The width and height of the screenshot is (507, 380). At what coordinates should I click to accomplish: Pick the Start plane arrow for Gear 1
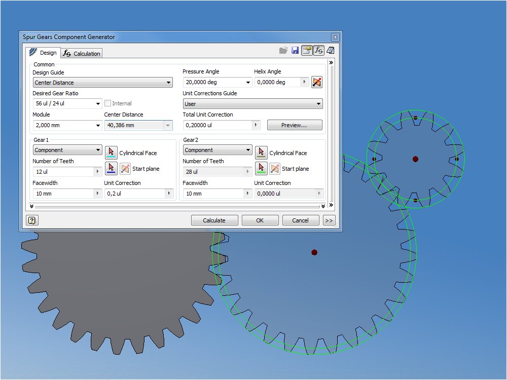pos(111,168)
